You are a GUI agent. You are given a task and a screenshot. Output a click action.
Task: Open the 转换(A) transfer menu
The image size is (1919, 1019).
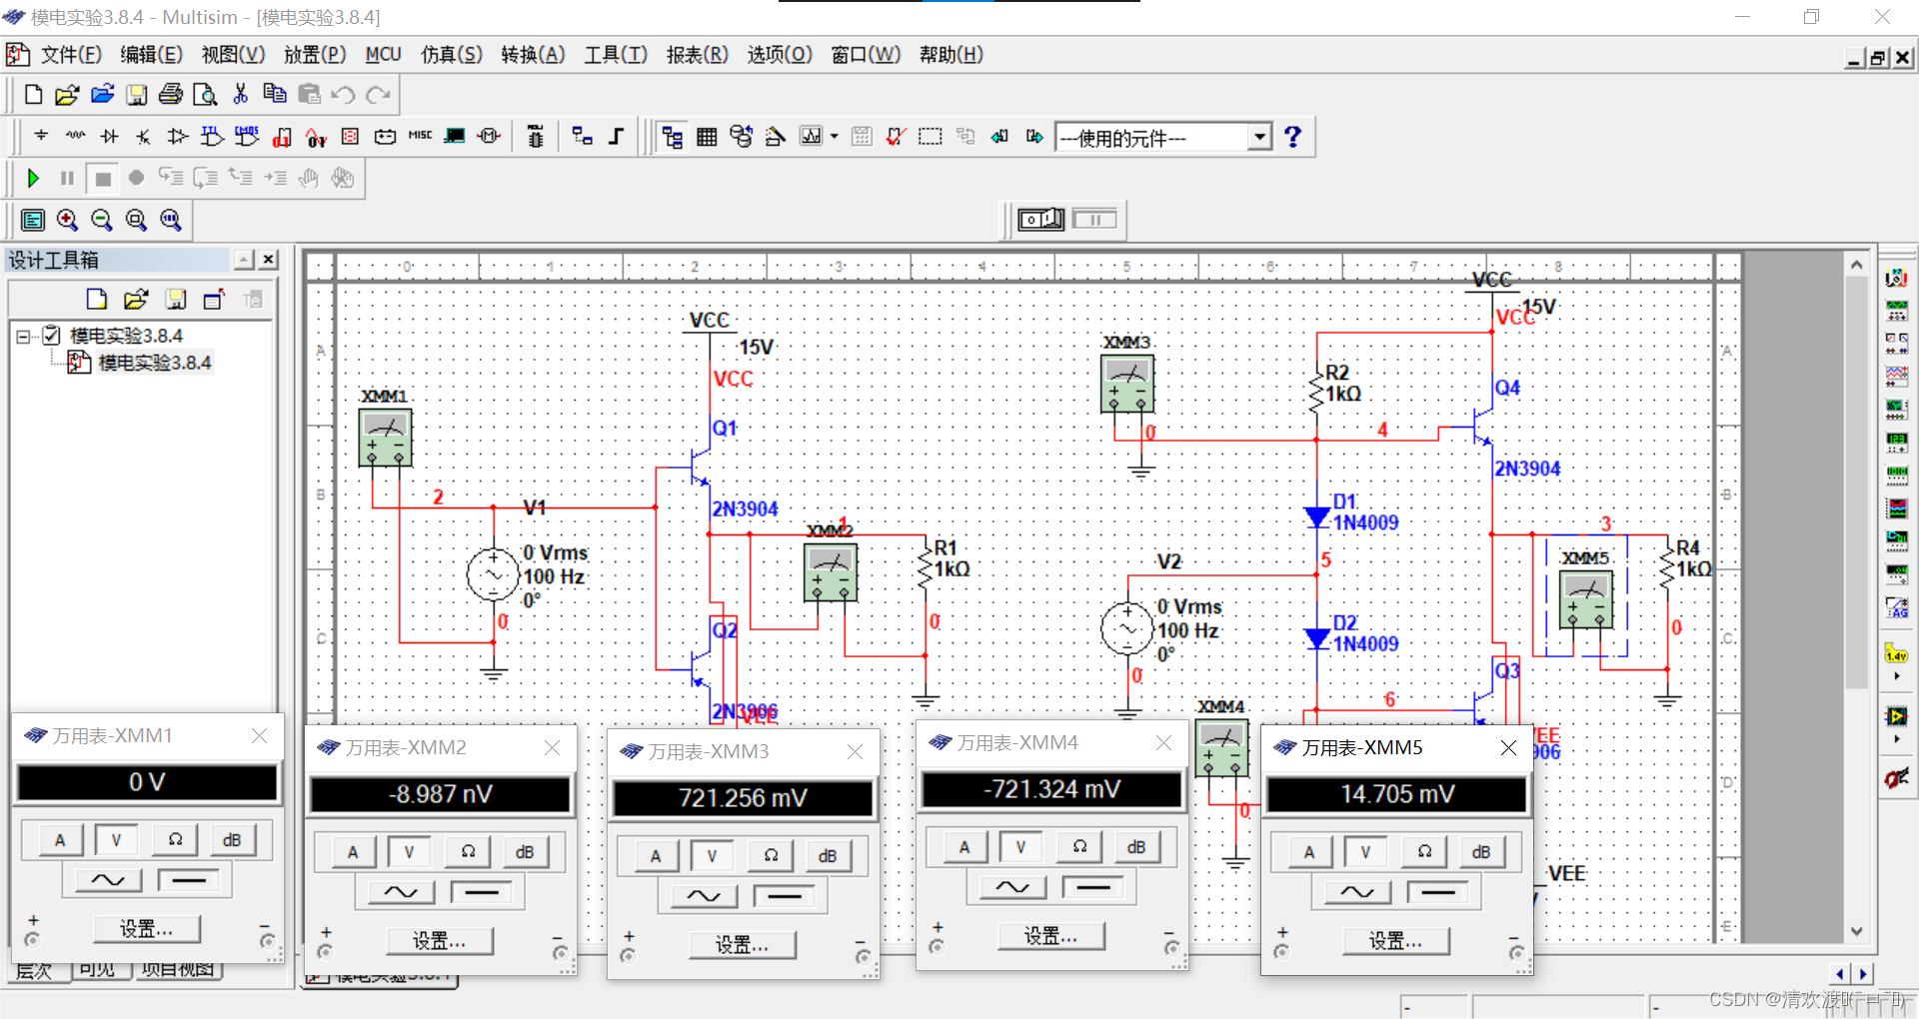point(534,55)
